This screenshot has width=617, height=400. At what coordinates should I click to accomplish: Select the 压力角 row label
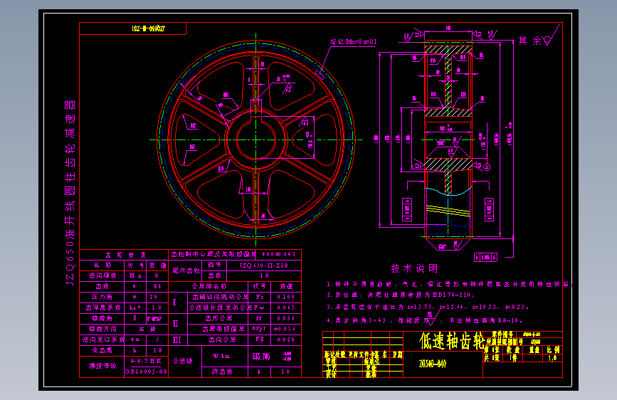[x=102, y=297]
